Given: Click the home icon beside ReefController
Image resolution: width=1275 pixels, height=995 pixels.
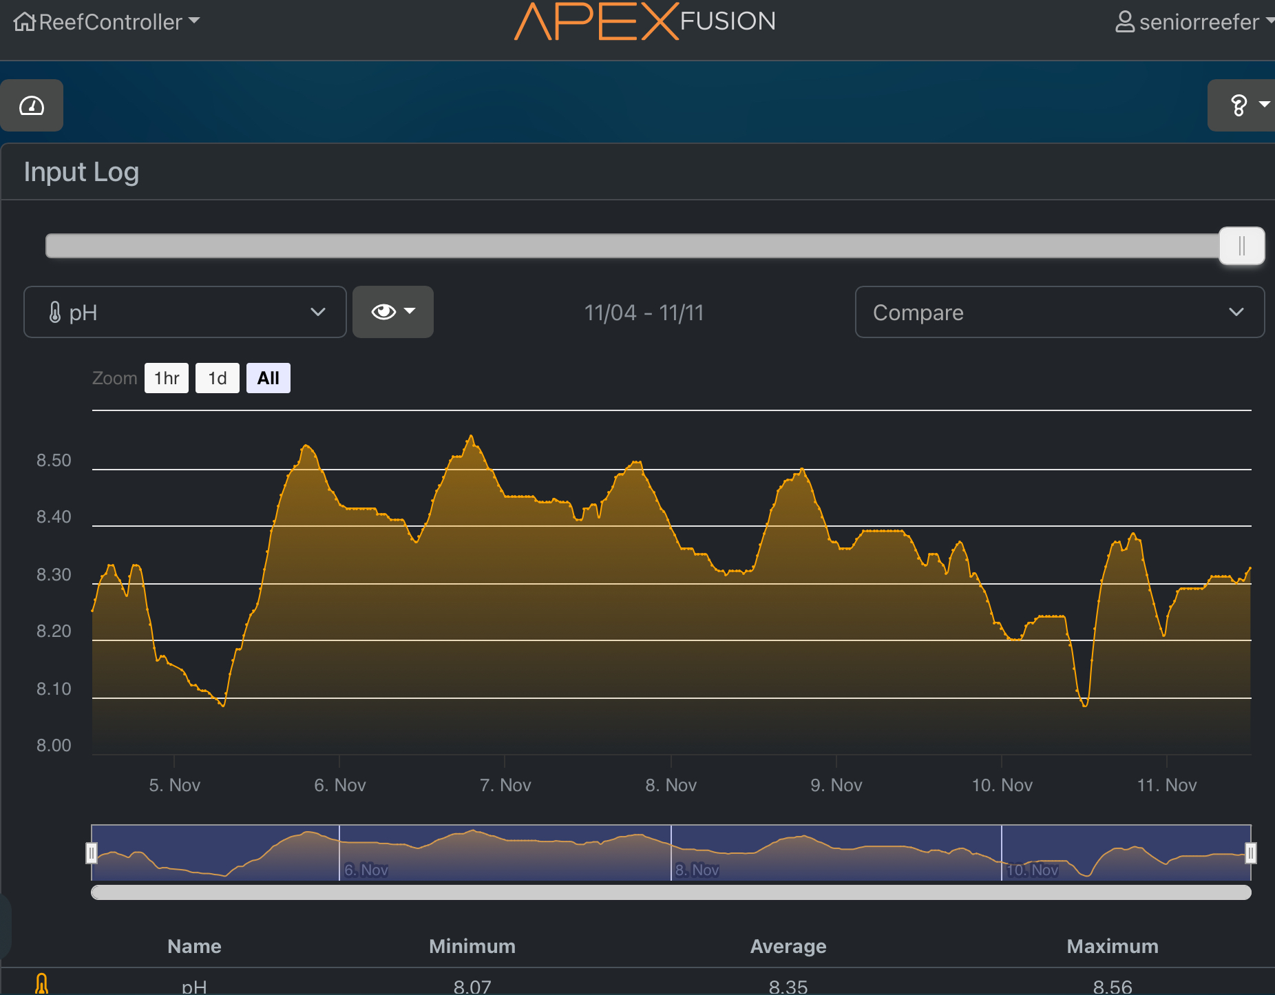Looking at the screenshot, I should 24,22.
